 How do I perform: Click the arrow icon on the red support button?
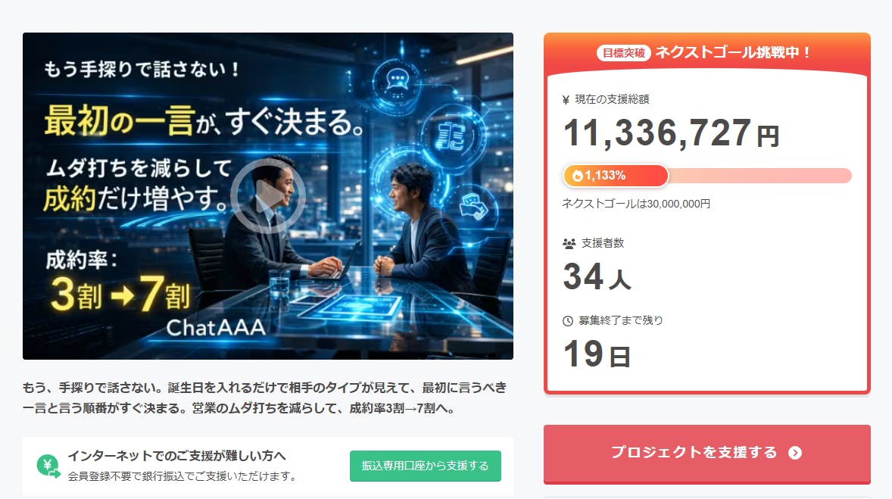[x=794, y=453]
